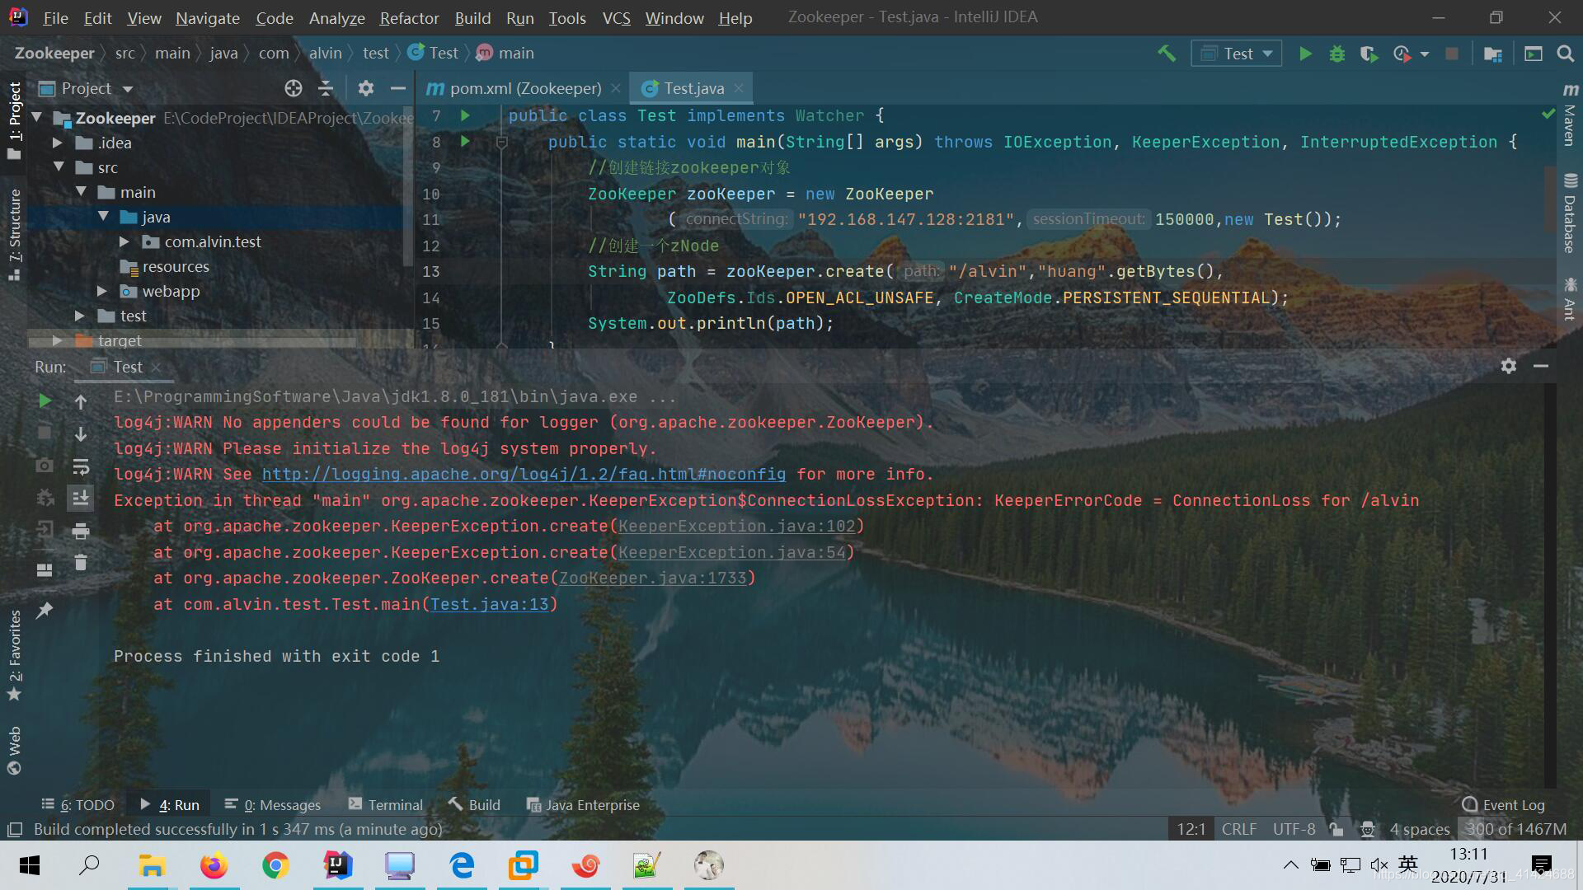Run with coverage from the toolbar icon
The height and width of the screenshot is (890, 1583).
pos(1369,54)
